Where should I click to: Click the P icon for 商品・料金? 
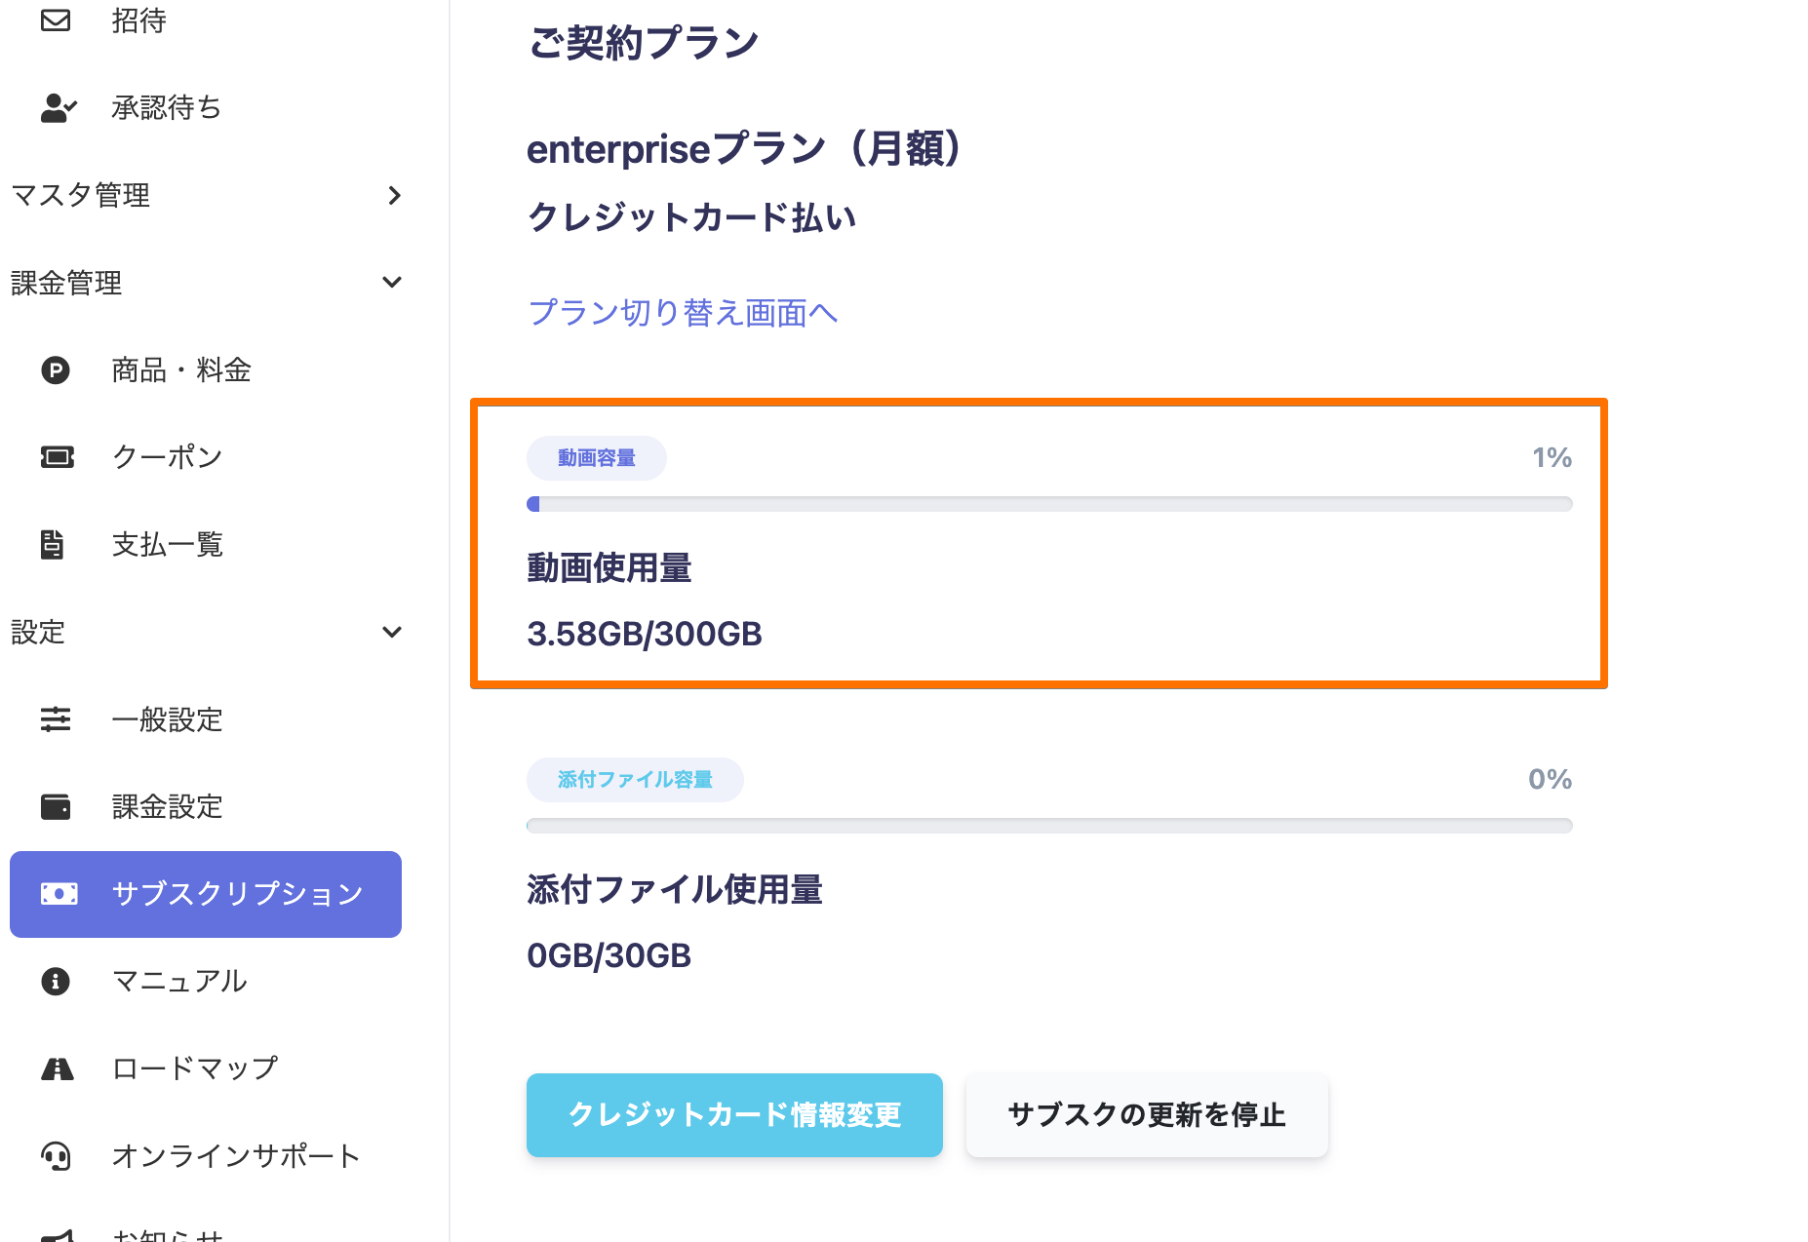click(x=56, y=370)
